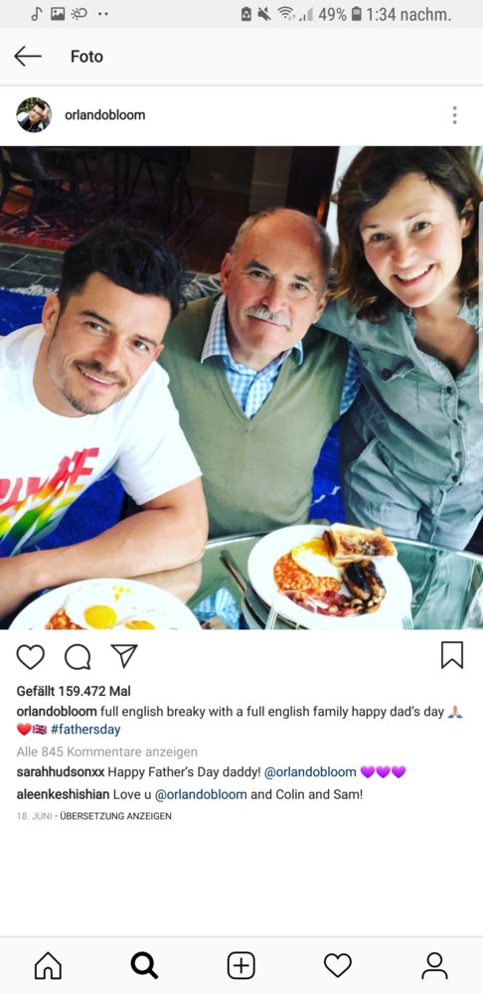483x994 pixels.
Task: Open sarahhudsonxx commenter profile
Action: coord(61,772)
